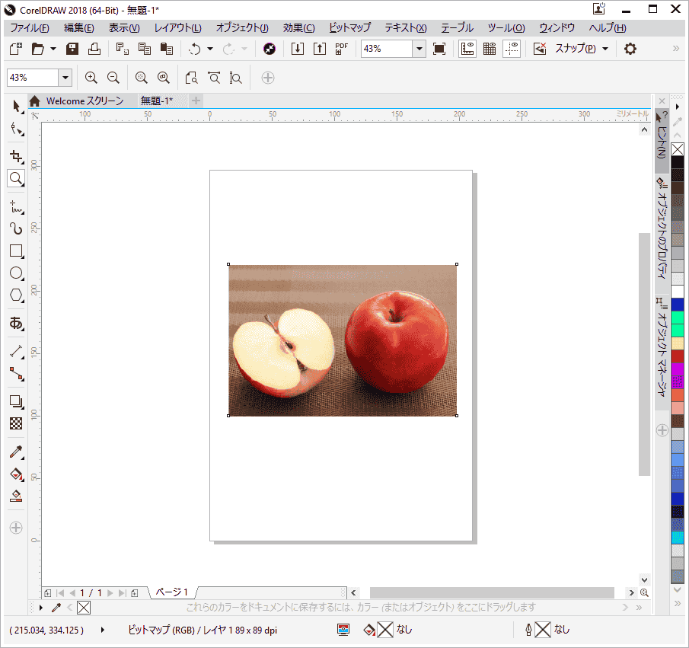
Task: Click the quick customize plus in toolbox
Action: coord(16,528)
